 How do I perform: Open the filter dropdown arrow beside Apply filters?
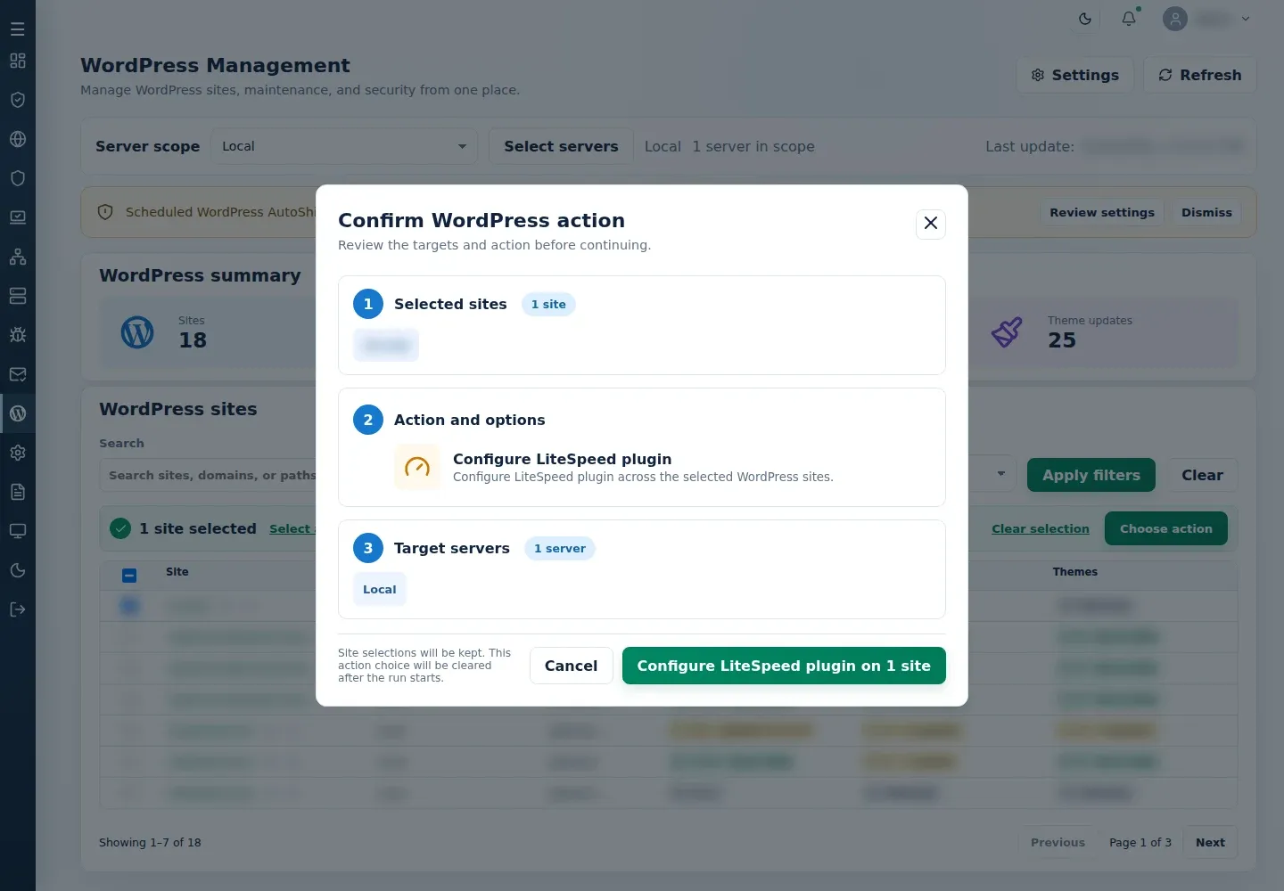[1001, 475]
